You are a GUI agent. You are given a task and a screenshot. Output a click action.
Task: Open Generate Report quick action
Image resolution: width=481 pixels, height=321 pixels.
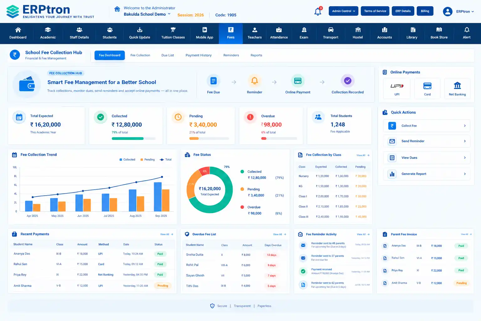pyautogui.click(x=427, y=174)
